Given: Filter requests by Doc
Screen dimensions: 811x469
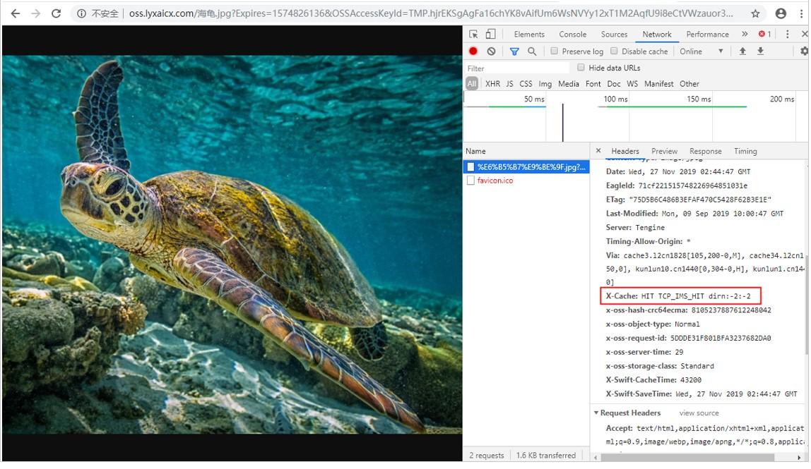Looking at the screenshot, I should [x=614, y=84].
